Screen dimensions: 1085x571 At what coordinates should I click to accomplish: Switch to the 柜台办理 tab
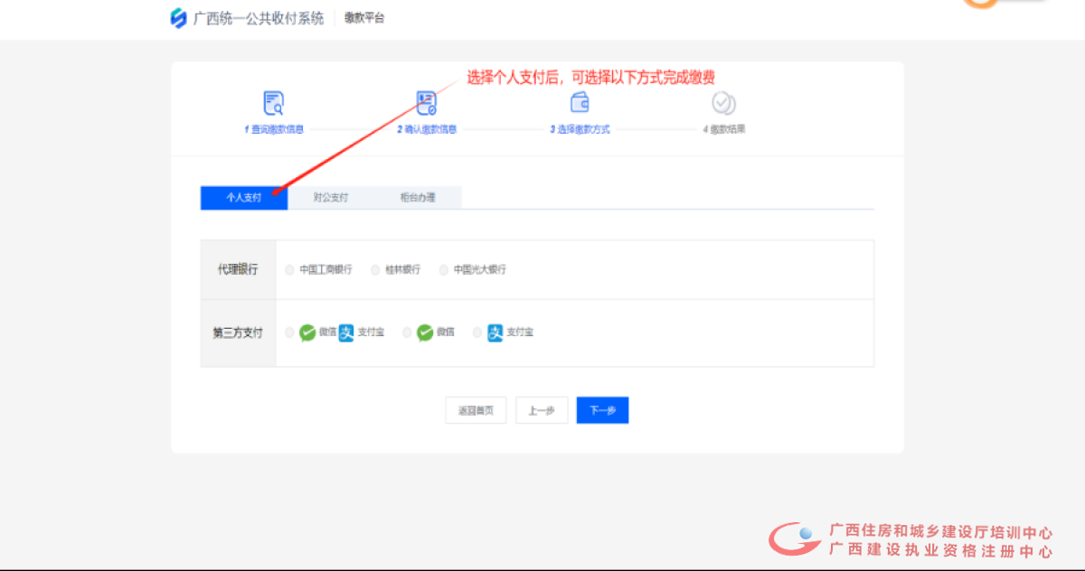[x=418, y=198]
